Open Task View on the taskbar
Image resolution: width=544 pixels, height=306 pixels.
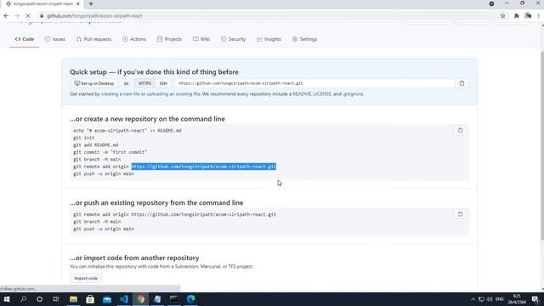pos(56,299)
